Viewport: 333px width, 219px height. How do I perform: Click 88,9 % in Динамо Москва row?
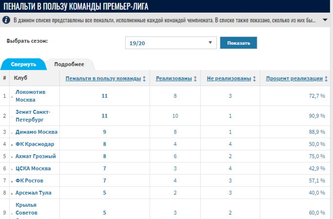[x=317, y=132]
